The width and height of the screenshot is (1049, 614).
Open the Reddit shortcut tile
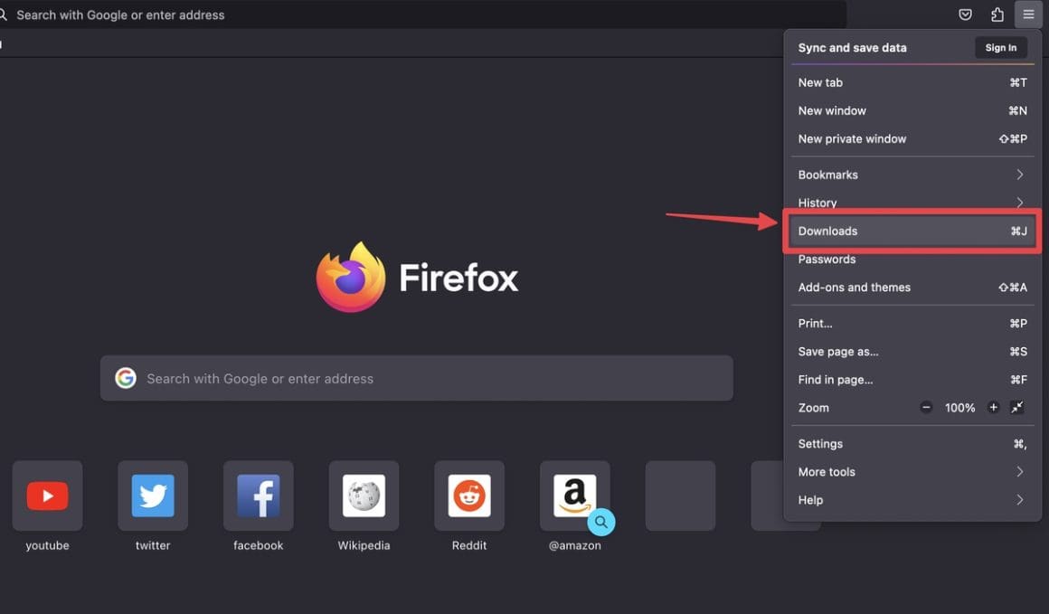point(469,496)
